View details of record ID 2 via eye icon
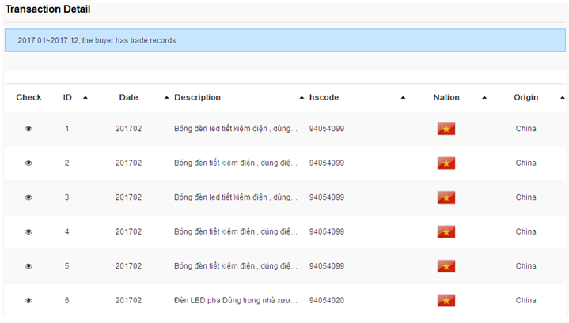Image resolution: width=569 pixels, height=323 pixels. click(28, 163)
